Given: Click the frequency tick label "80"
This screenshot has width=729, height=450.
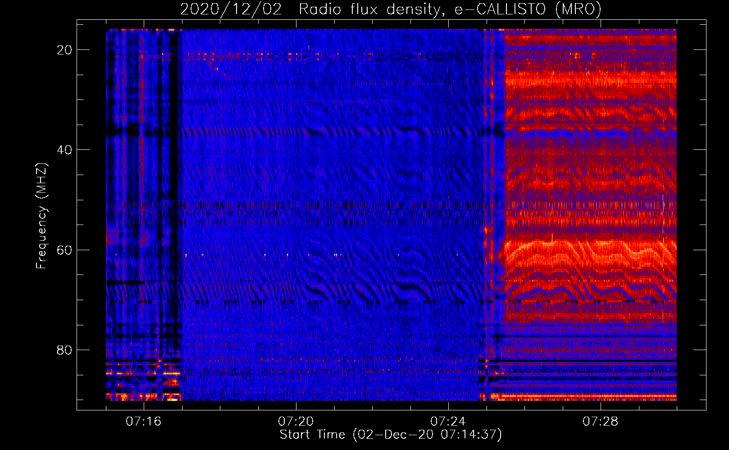Looking at the screenshot, I should 64,350.
